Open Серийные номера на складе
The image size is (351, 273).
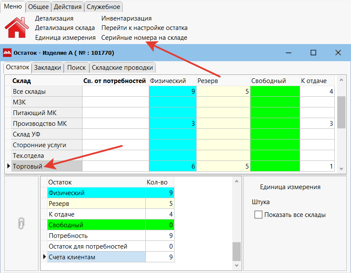coord(144,38)
